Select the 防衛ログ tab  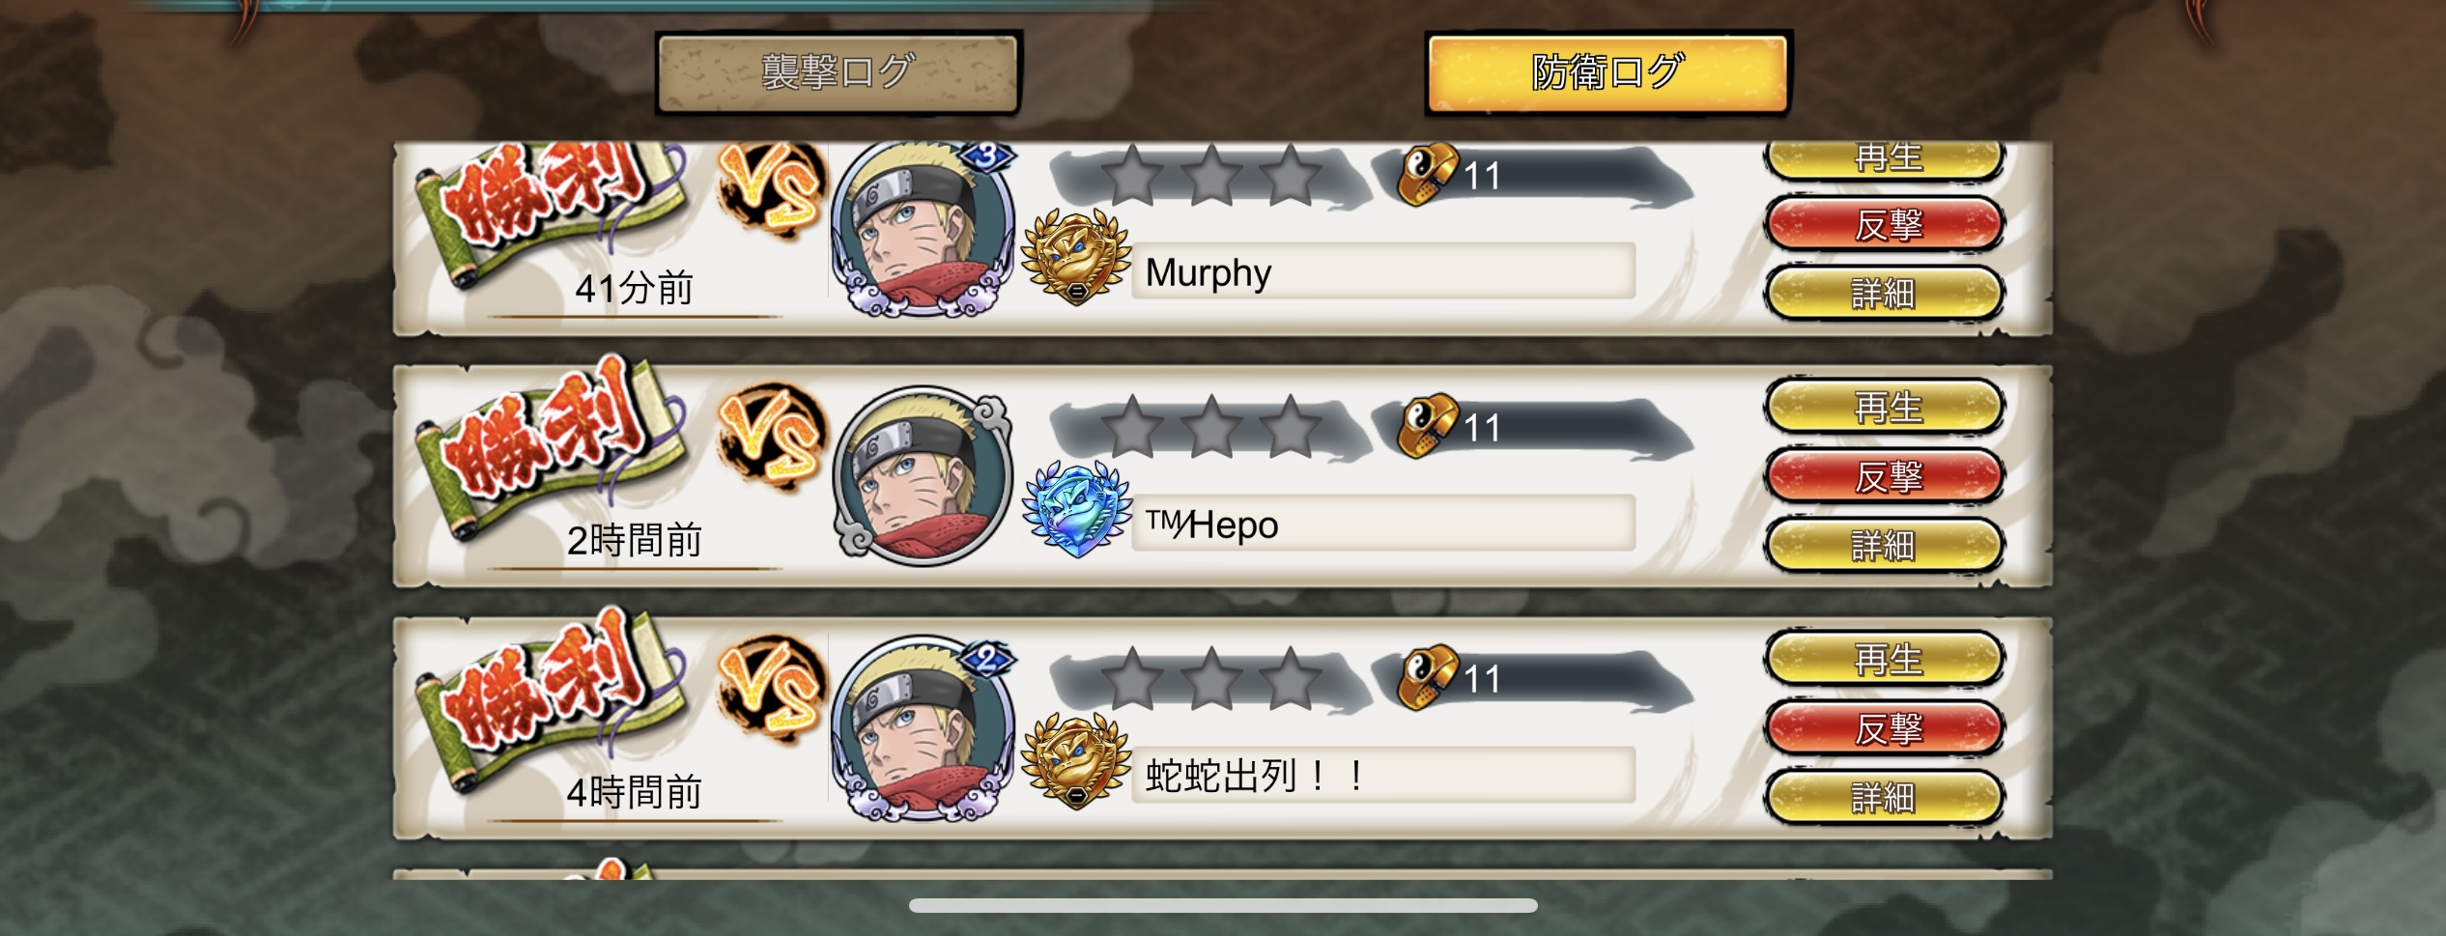coord(1607,72)
